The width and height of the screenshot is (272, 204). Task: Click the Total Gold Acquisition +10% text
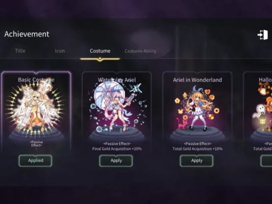[198, 149]
